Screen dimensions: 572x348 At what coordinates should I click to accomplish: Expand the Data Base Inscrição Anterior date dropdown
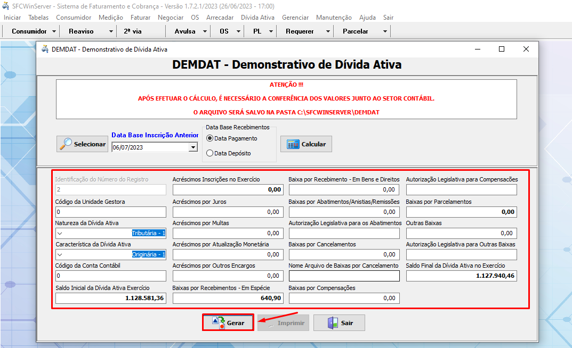(194, 146)
